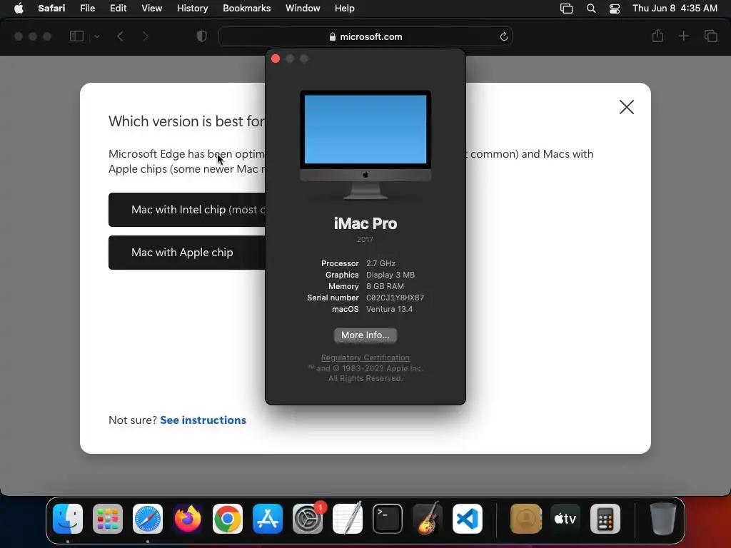This screenshot has height=548, width=731.
Task: Select the 8 GB RAM memory value
Action: (385, 286)
